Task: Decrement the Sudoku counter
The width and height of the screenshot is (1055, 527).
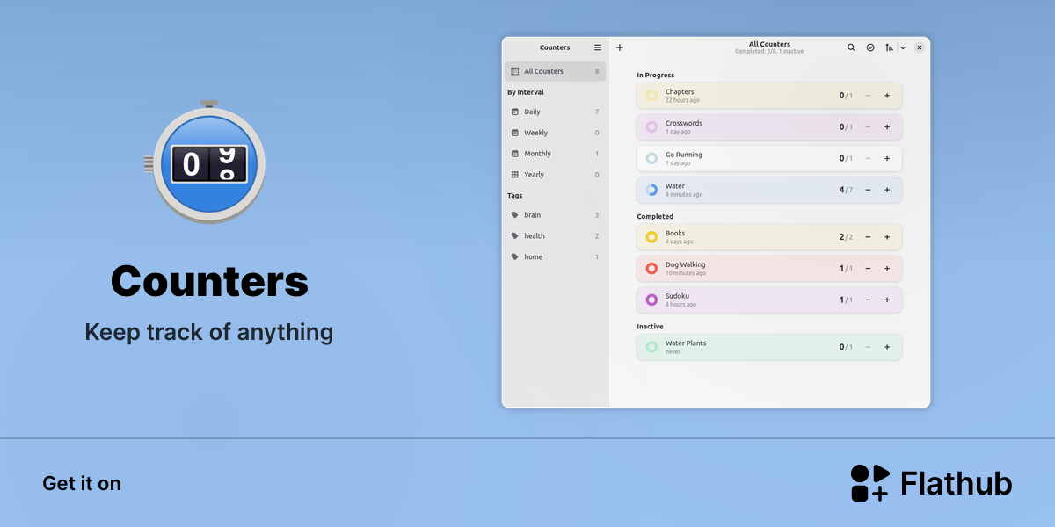Action: click(868, 300)
